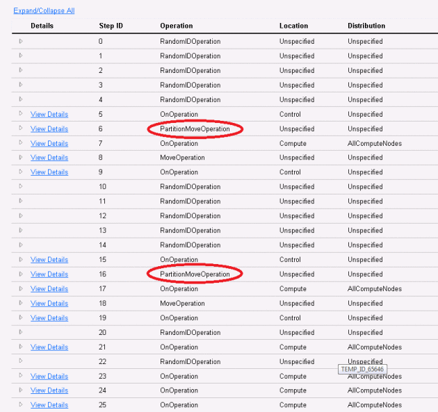Viewport: 438px width, 412px height.
Task: Click the Operation column header
Action: [177, 26]
